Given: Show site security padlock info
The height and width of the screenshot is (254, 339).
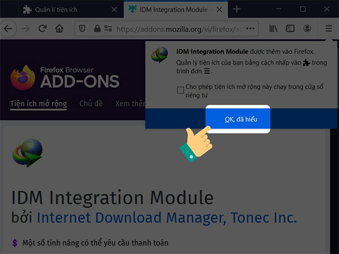Looking at the screenshot, I should pyautogui.click(x=97, y=29).
